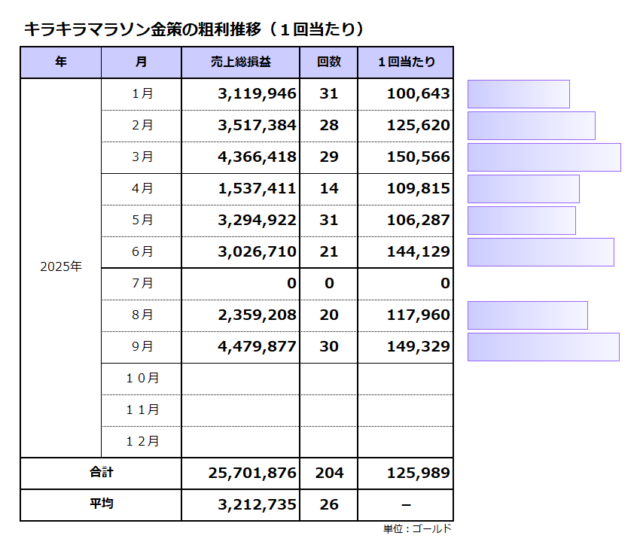Image resolution: width=643 pixels, height=551 pixels.
Task: Click the 年 column header
Action: coord(60,62)
